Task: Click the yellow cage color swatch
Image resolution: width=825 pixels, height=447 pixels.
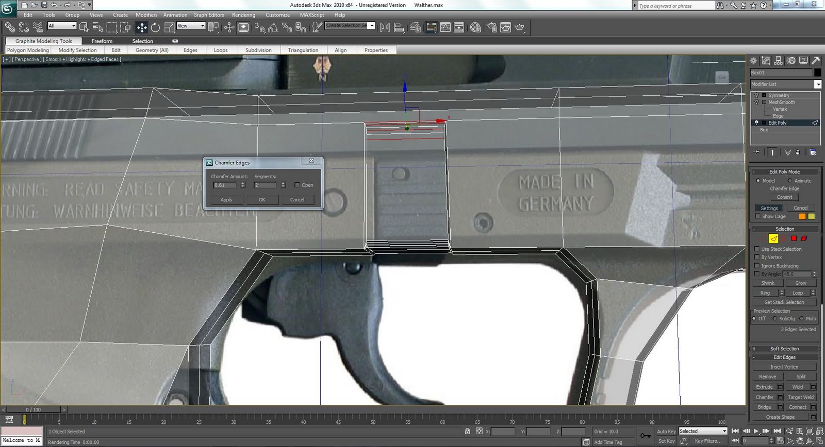Action: click(x=811, y=216)
